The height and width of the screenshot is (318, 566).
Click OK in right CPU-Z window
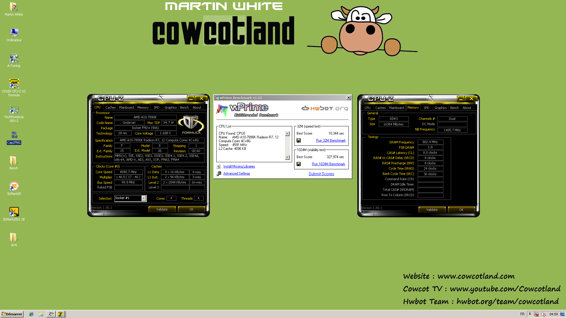(x=461, y=210)
